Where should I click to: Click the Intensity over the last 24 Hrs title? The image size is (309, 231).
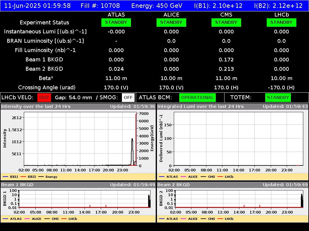tap(36, 106)
